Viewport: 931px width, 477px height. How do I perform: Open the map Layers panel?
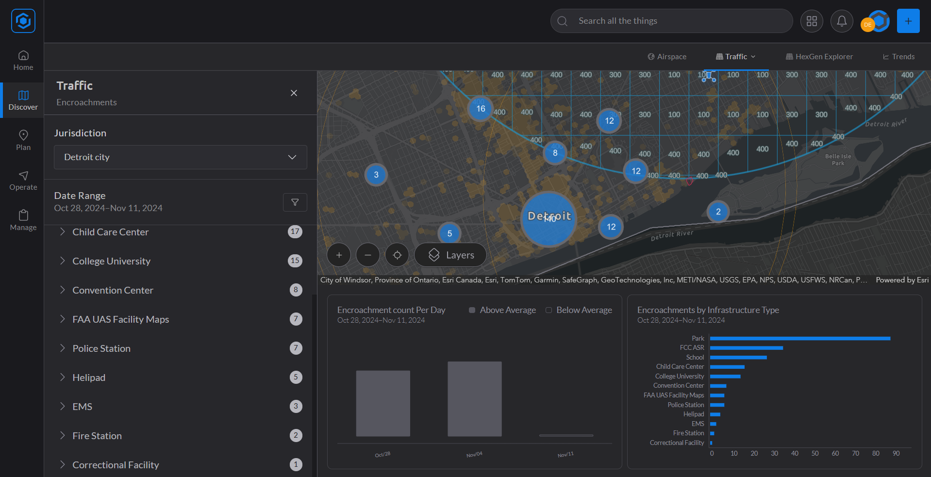[449, 255]
